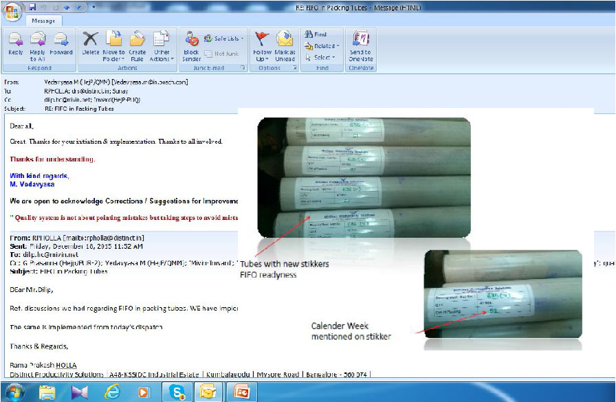
Task: Launch the Junk E-mail options dialog
Action: (x=243, y=67)
